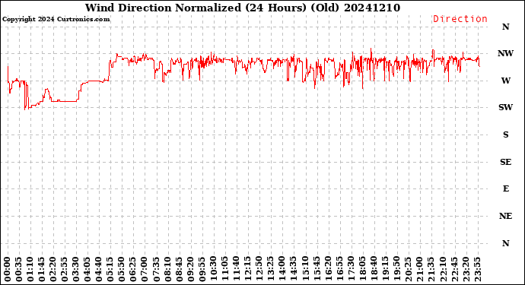Click the '15:10' time label
The image size is (525, 285).
click(x=305, y=269)
